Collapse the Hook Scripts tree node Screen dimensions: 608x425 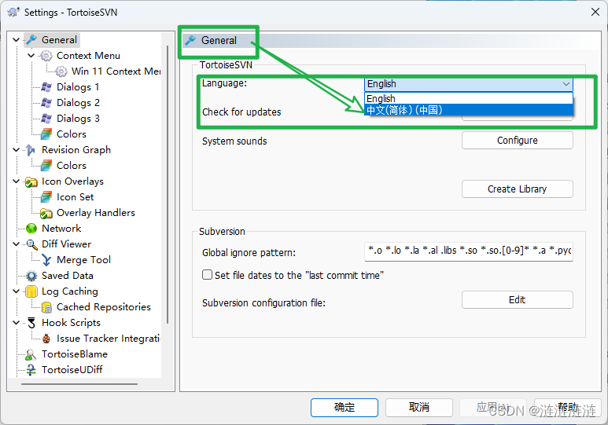pos(16,322)
